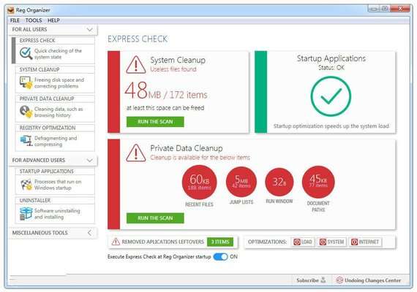Click the System Cleanup warning triangle icon

click(136, 65)
